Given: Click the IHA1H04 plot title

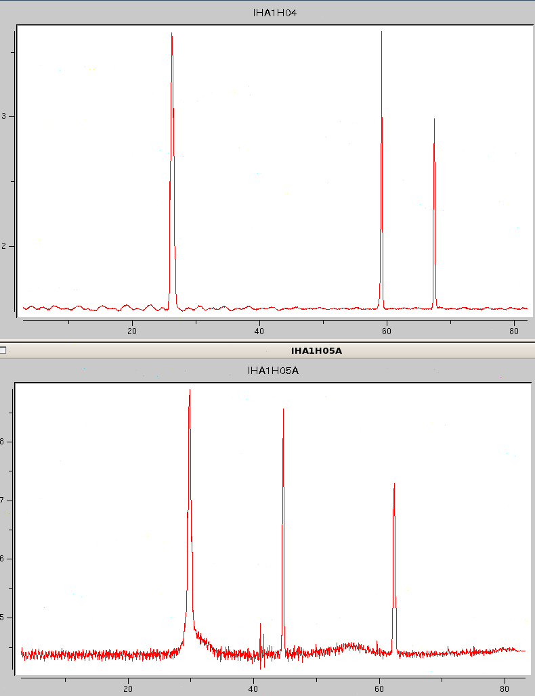Looking at the screenshot, I should (274, 13).
